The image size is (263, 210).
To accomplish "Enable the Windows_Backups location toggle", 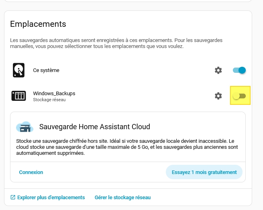I will tap(239, 96).
